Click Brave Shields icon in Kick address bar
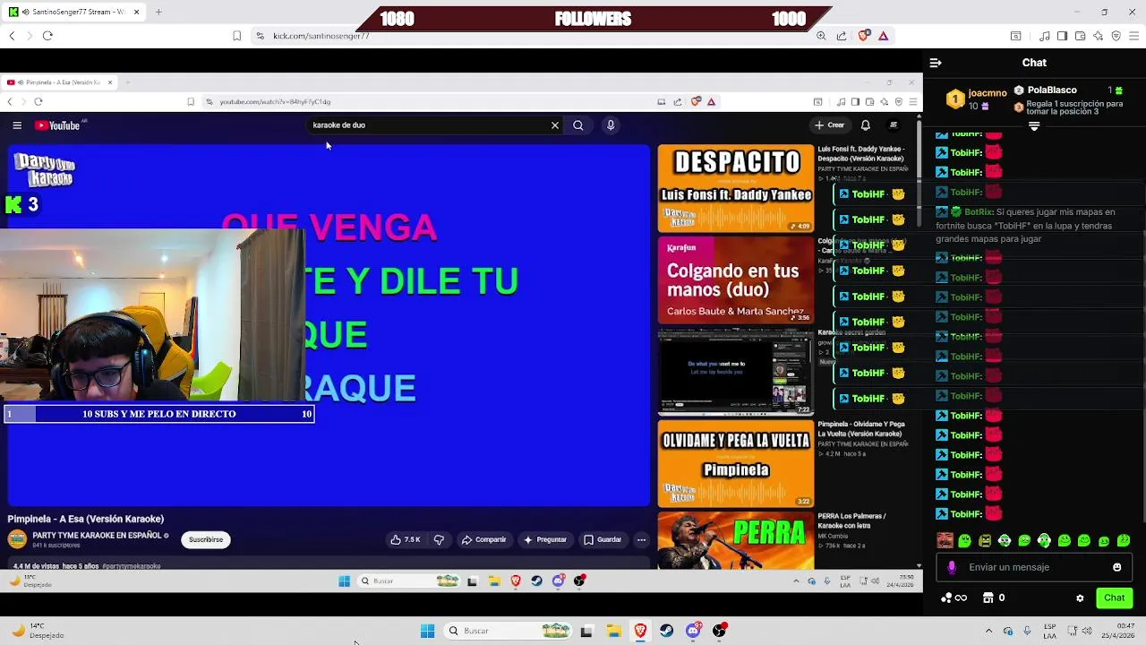The height and width of the screenshot is (645, 1146). tap(863, 36)
